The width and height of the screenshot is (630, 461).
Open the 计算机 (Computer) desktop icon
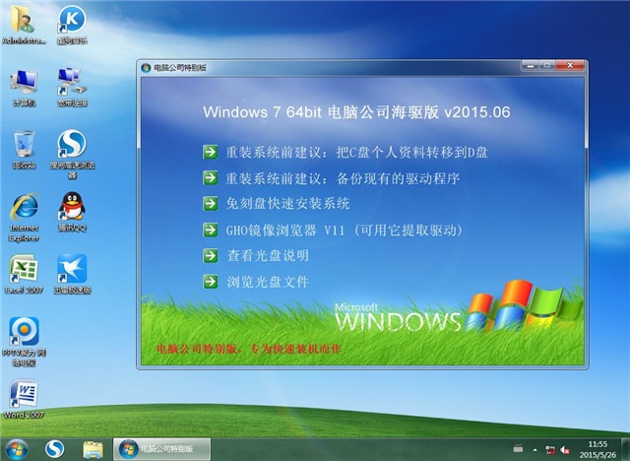[24, 87]
